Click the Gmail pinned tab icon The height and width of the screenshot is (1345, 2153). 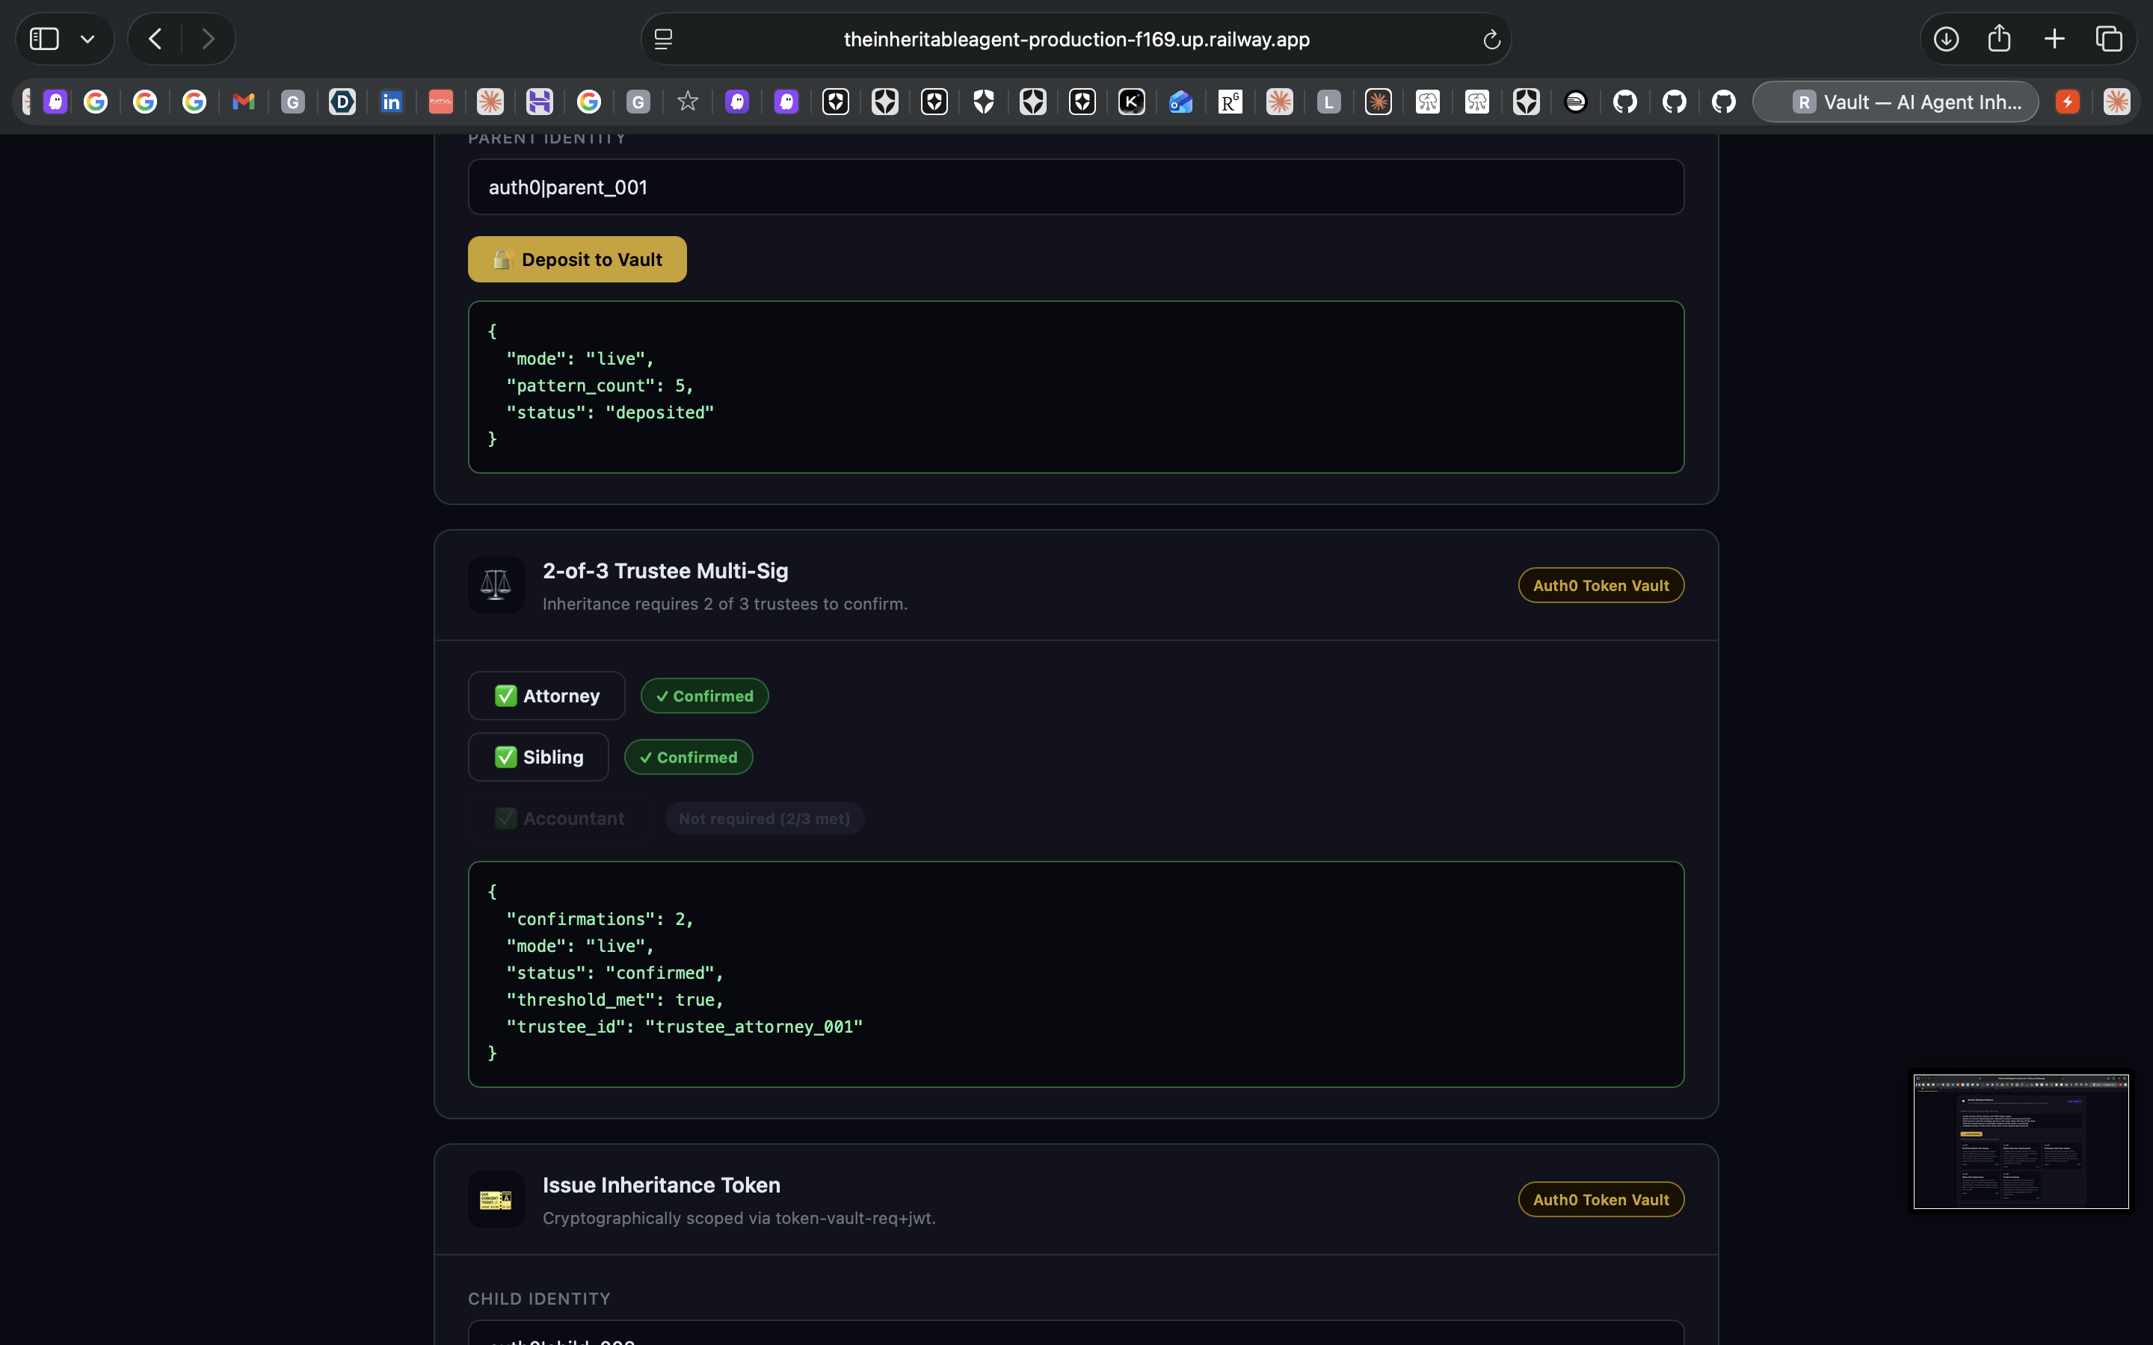243,102
